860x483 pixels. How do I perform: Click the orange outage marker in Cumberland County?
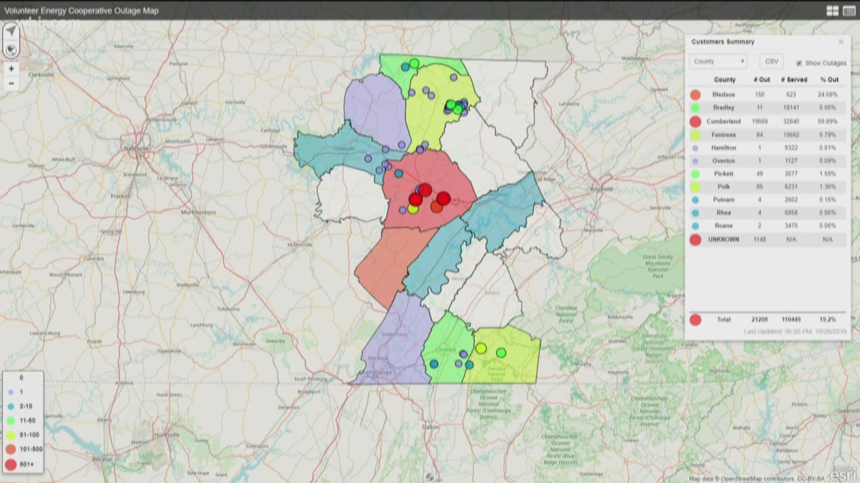coord(436,206)
